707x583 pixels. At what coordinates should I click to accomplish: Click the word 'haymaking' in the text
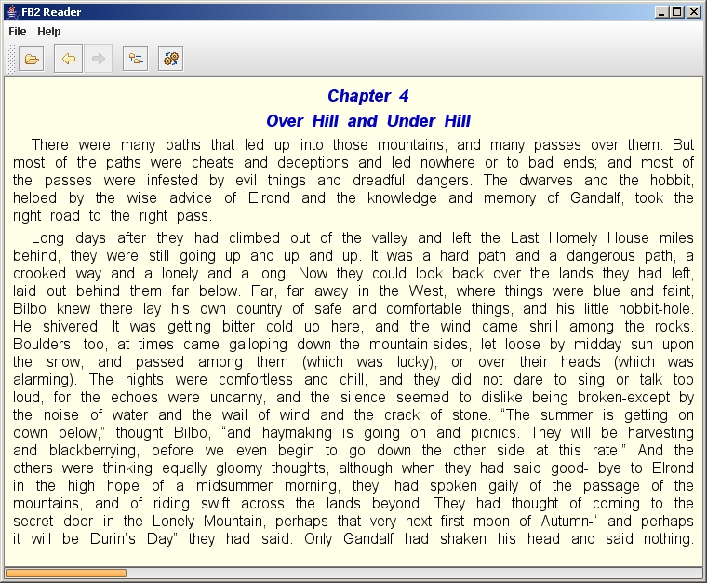[297, 433]
